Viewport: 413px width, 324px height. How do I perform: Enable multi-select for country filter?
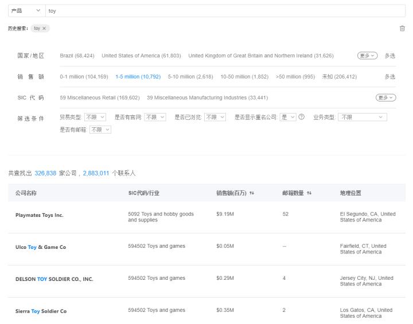(x=389, y=56)
